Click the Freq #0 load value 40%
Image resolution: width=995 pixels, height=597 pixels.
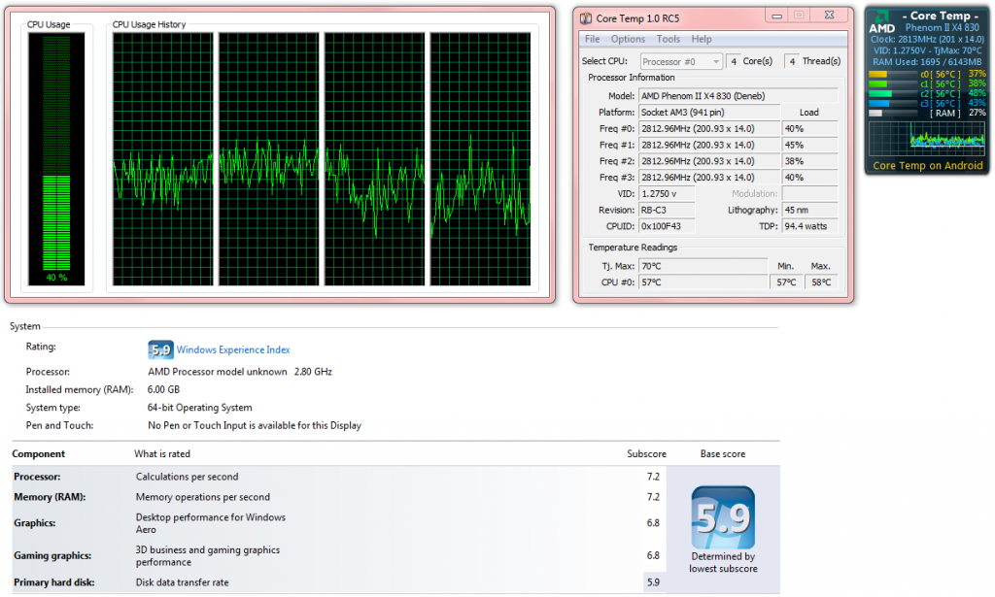[809, 129]
